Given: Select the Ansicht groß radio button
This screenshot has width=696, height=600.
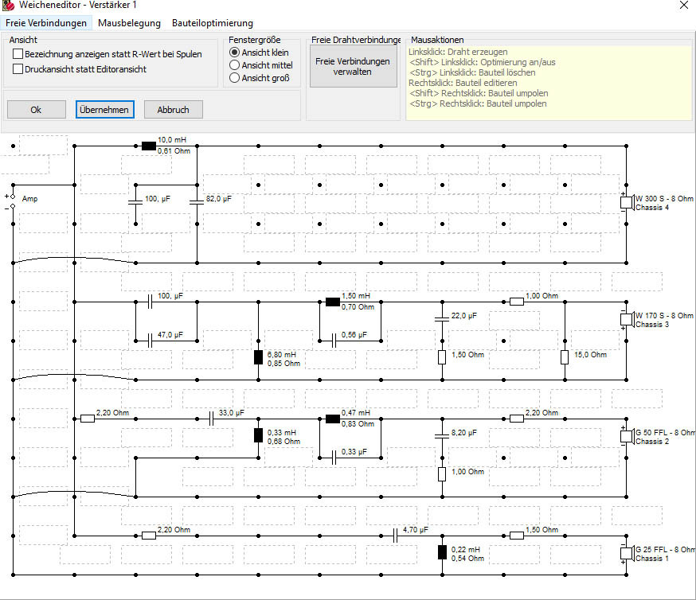Looking at the screenshot, I should [x=234, y=78].
